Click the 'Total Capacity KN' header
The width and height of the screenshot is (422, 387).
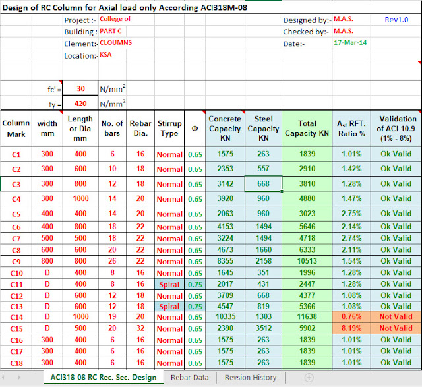click(x=307, y=129)
